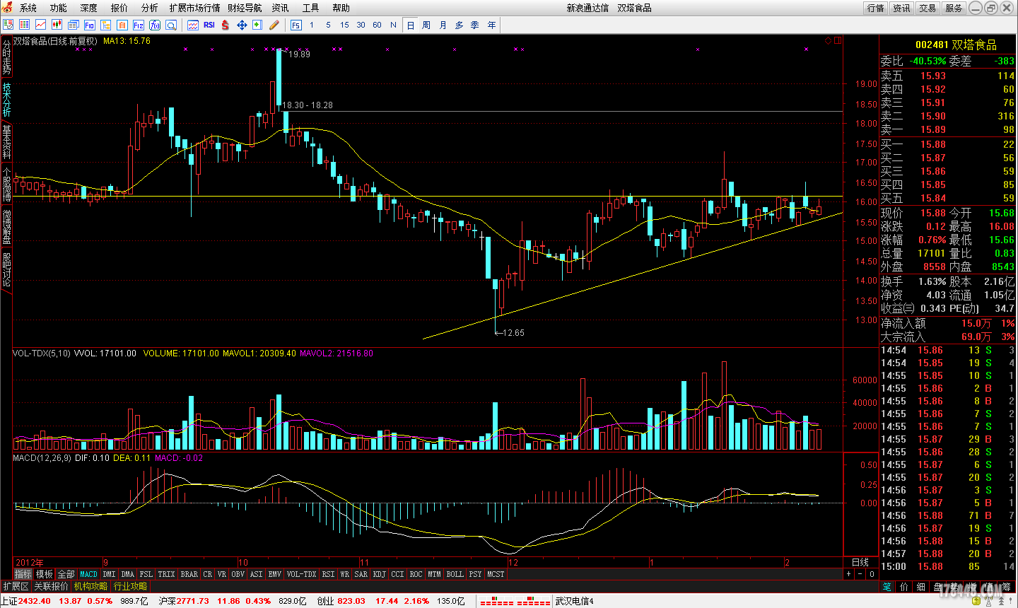
Task: Select the 月 monthly period
Action: 443,25
